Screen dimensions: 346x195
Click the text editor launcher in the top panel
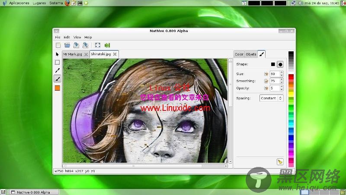[x=74, y=3]
